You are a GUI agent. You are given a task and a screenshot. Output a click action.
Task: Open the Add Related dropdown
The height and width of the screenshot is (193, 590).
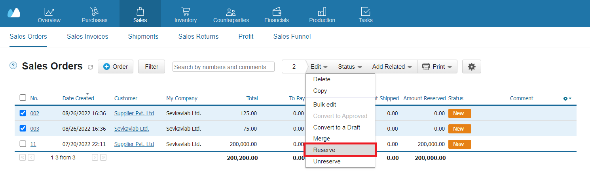pyautogui.click(x=392, y=67)
